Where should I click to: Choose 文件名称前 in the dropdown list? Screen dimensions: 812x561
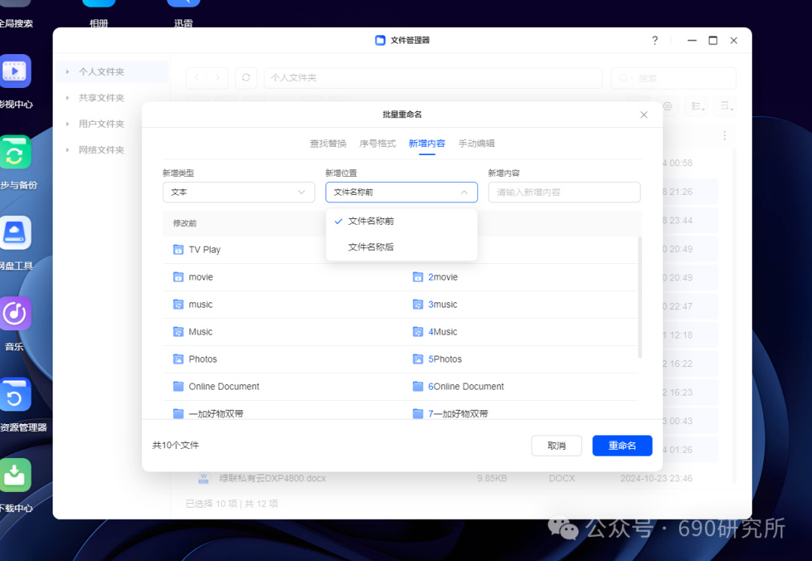[401, 221]
